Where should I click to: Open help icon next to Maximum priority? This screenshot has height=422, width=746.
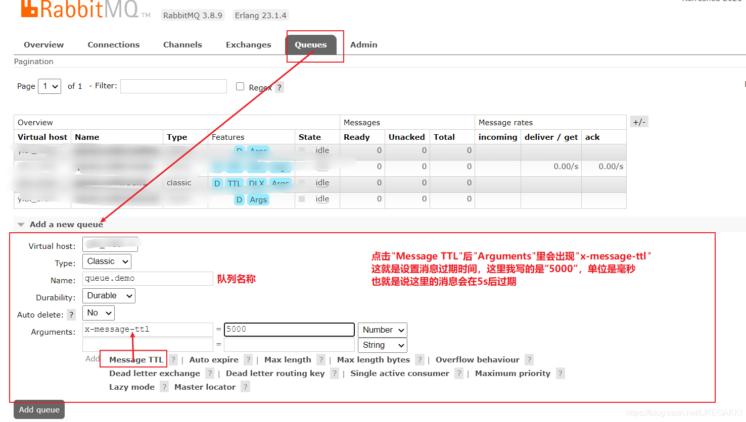(x=560, y=373)
